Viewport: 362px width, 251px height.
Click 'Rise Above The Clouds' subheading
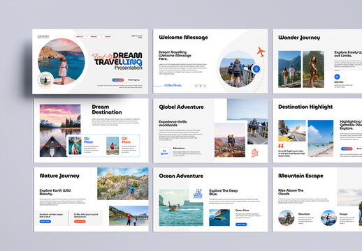291,192
